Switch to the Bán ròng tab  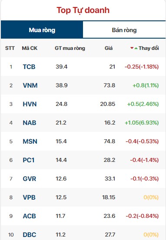pos(124,30)
